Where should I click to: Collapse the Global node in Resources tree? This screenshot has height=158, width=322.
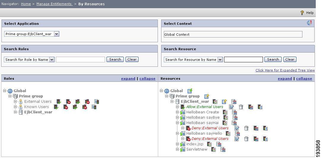tap(162, 91)
